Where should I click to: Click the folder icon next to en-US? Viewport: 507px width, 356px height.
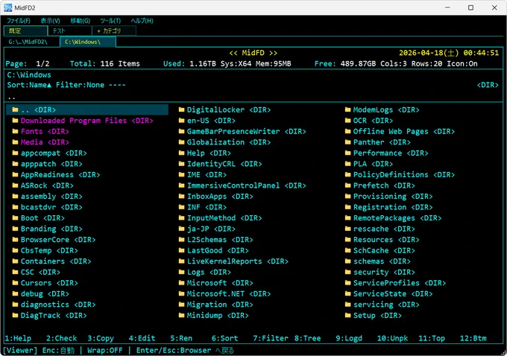(x=181, y=121)
